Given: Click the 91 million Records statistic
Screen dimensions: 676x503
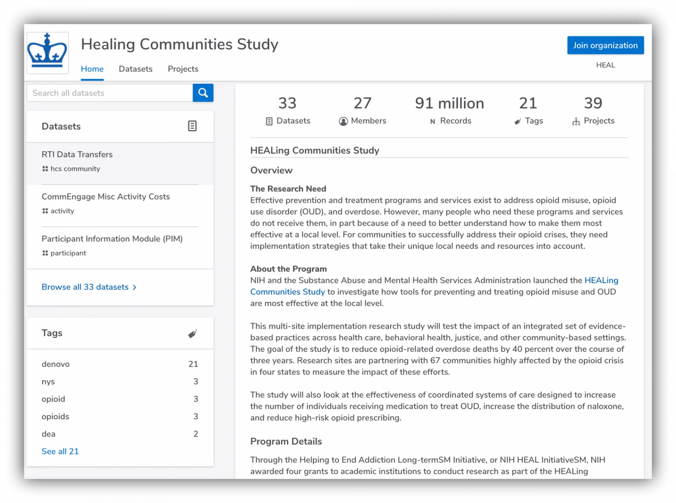Looking at the screenshot, I should click(450, 110).
